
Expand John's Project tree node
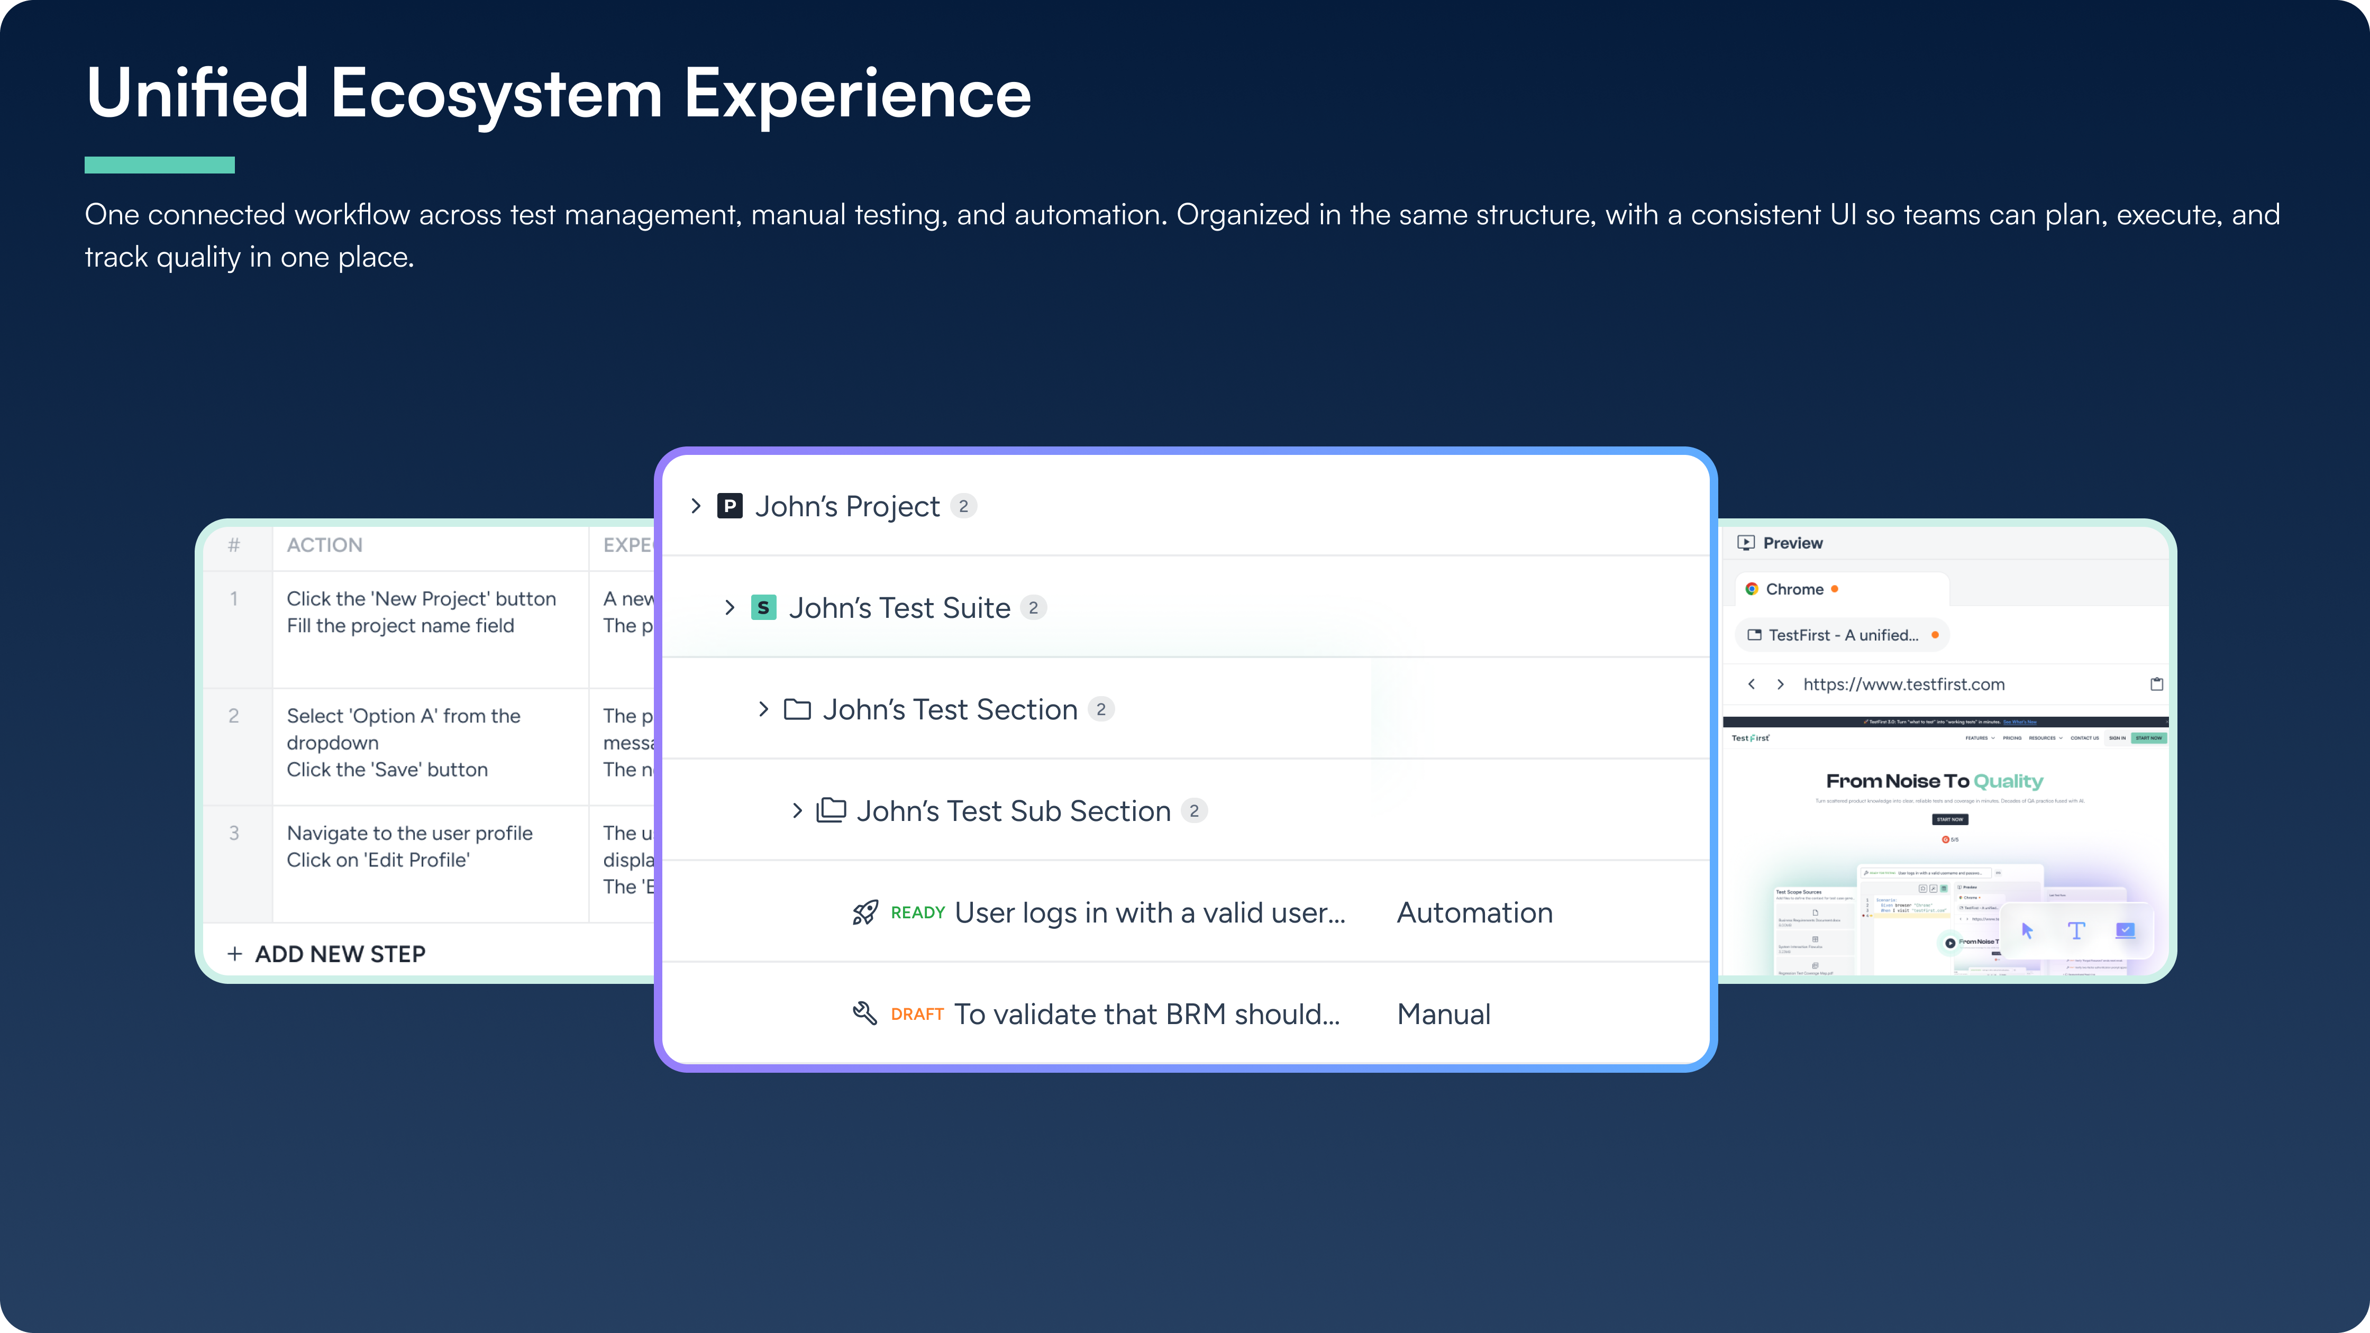(x=696, y=506)
